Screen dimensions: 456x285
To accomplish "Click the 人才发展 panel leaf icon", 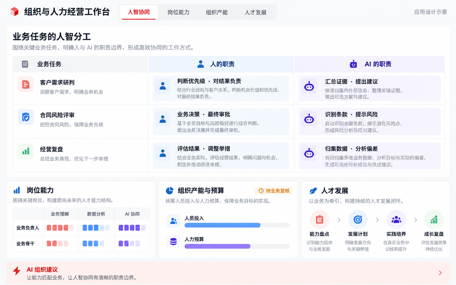I will [x=313, y=191].
